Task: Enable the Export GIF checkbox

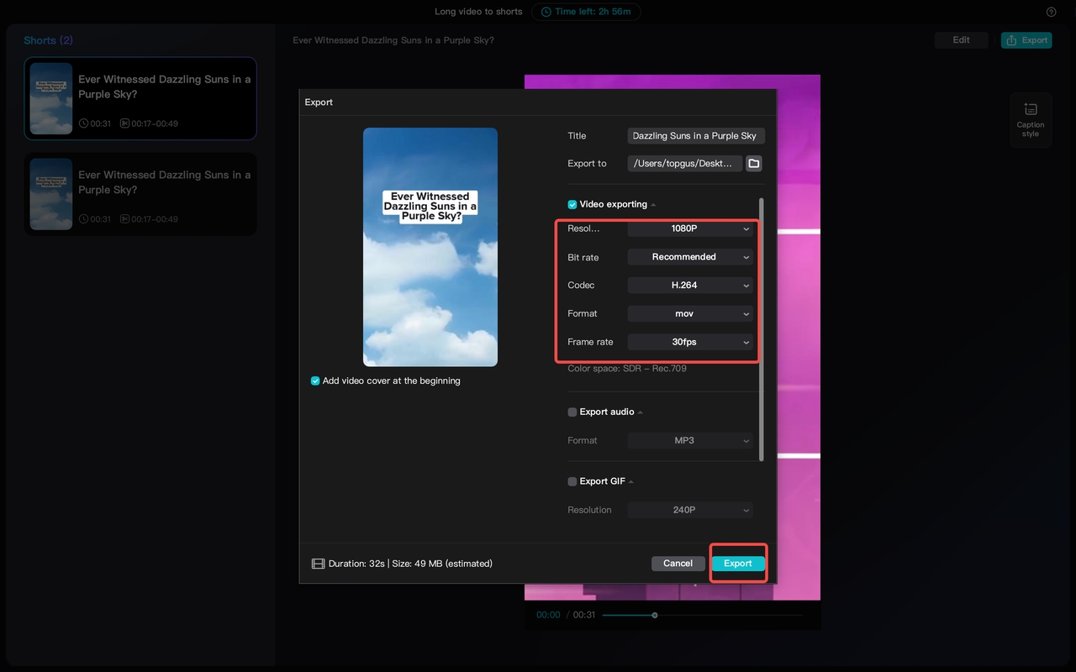Action: pos(572,481)
